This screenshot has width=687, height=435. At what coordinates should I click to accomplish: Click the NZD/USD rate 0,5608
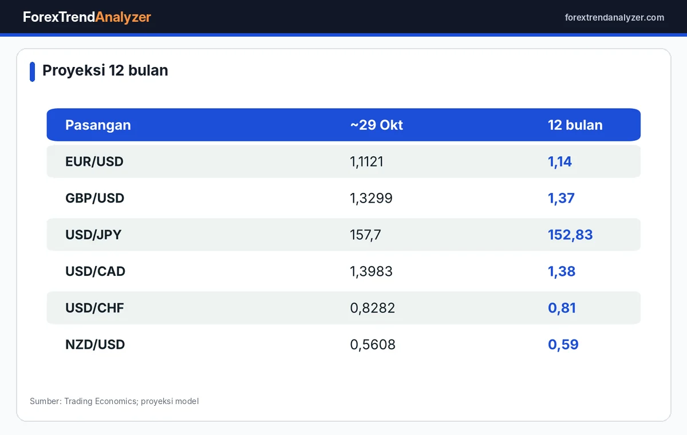click(x=373, y=345)
